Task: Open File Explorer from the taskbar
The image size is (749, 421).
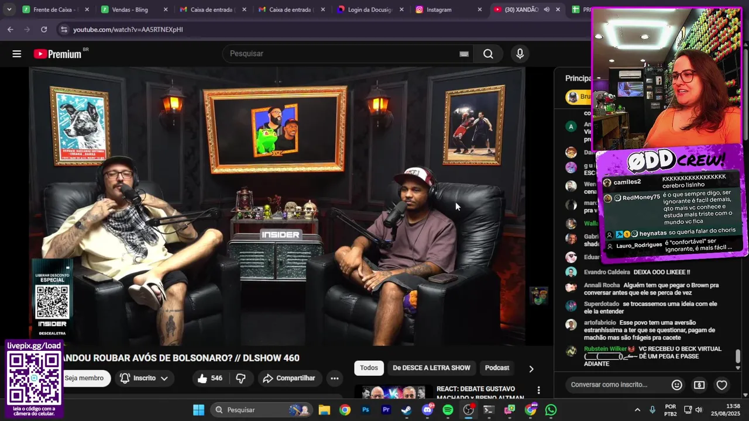Action: pyautogui.click(x=324, y=410)
